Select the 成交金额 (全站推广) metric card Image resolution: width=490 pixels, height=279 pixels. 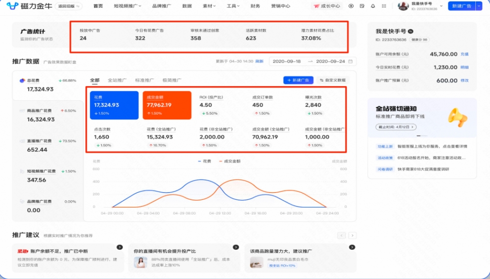coord(272,137)
